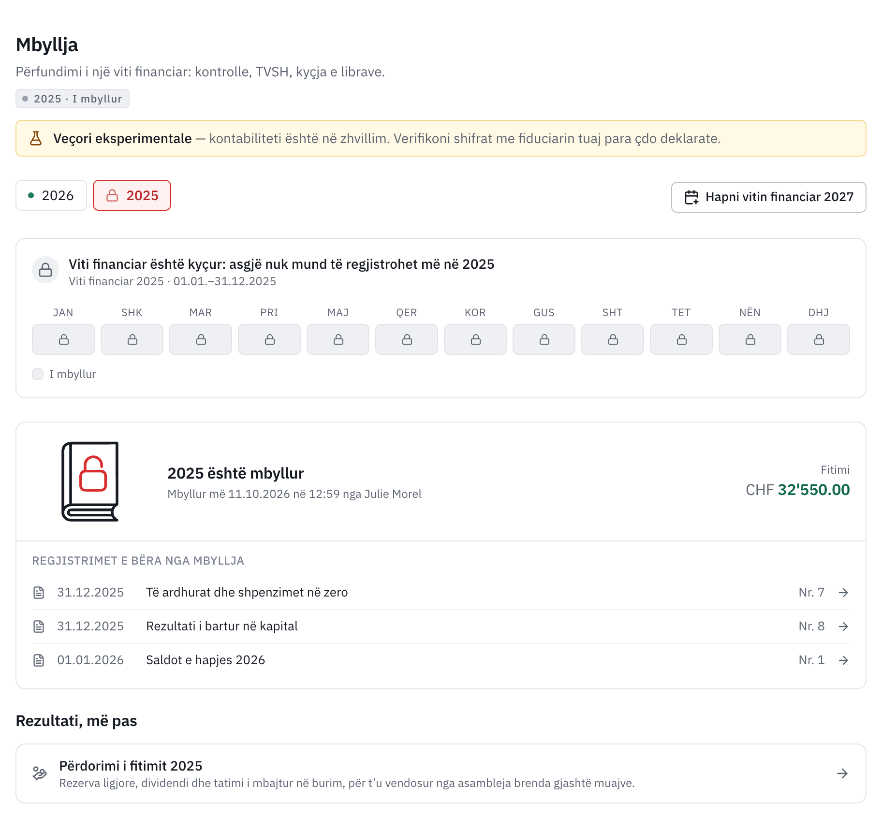Viewport: 882px width, 816px height.
Task: Click the document icon for Rezultati i bartur në kapital
Action: point(39,627)
